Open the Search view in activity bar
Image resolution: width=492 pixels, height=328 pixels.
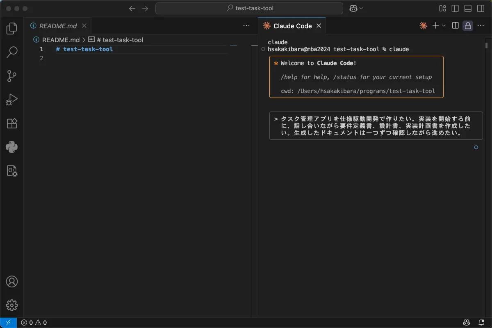click(x=12, y=52)
